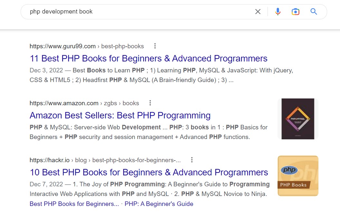340x223 pixels.
Task: Click the amazon.com zgbs books URL
Action: point(84,103)
